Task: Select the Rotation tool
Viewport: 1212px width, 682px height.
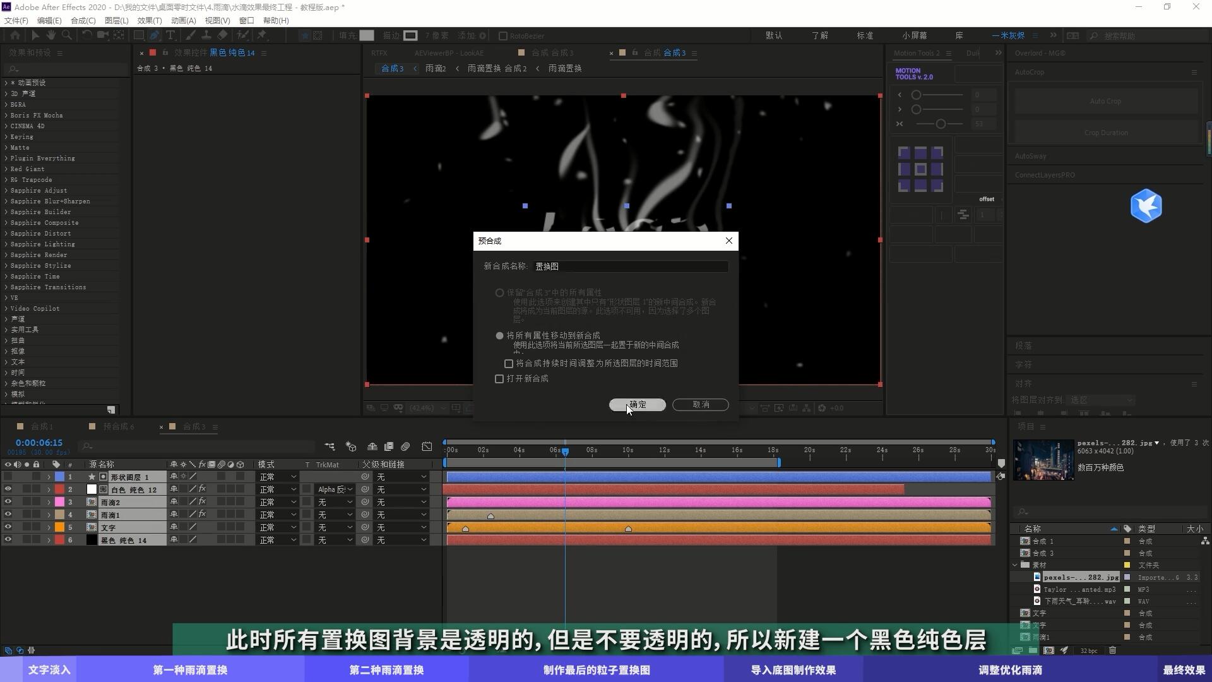Action: point(87,35)
